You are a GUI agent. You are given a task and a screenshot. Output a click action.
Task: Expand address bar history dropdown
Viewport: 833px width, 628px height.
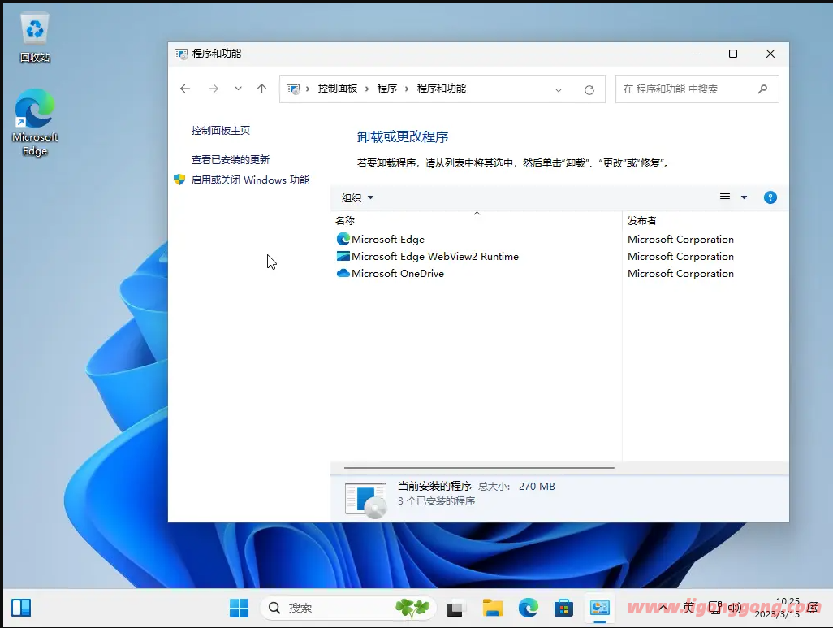[559, 90]
